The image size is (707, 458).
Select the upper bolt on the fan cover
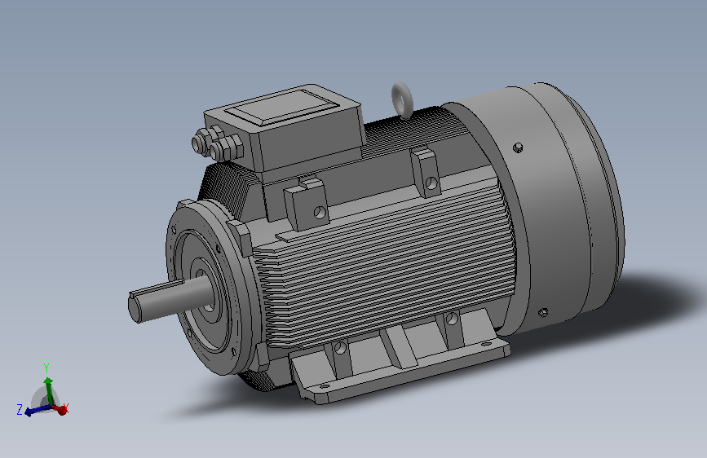(518, 148)
